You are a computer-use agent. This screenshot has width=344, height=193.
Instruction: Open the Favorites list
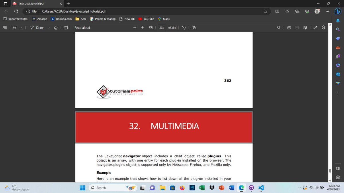point(287,11)
